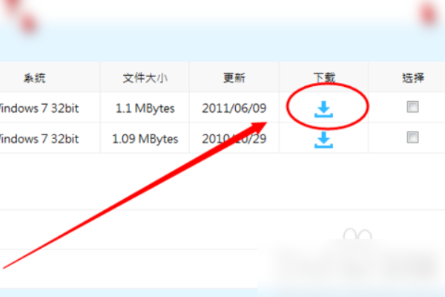This screenshot has height=297, width=445.
Task: Download the driver updated 2010/10/29
Action: [324, 139]
